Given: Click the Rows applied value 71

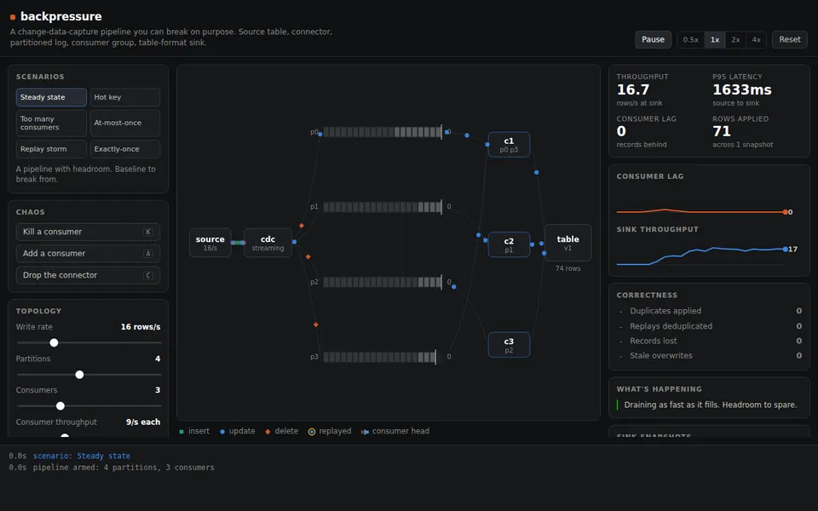Looking at the screenshot, I should coord(722,131).
